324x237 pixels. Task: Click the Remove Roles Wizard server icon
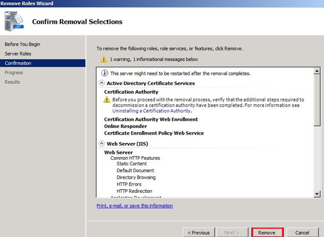(x=14, y=21)
